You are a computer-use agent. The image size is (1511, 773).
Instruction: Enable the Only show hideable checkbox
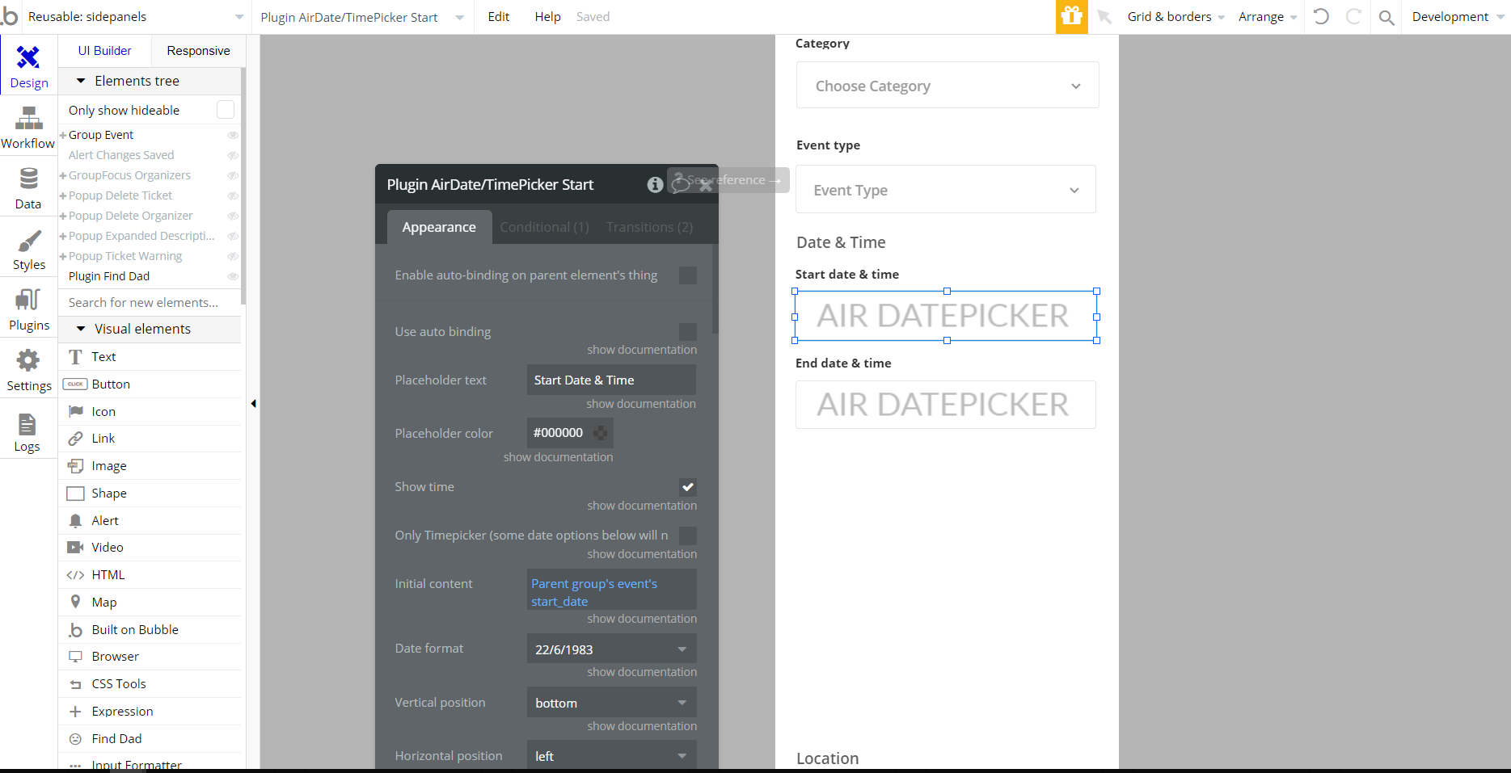pos(226,110)
